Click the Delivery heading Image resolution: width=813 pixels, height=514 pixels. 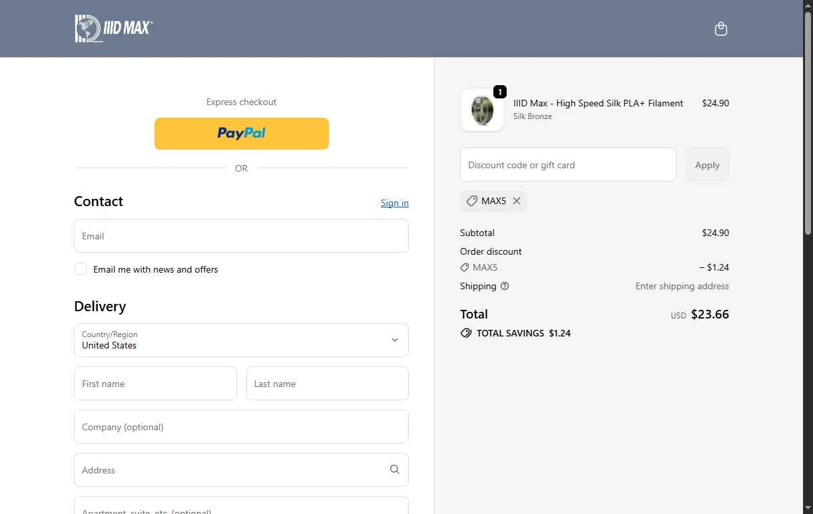pos(100,307)
